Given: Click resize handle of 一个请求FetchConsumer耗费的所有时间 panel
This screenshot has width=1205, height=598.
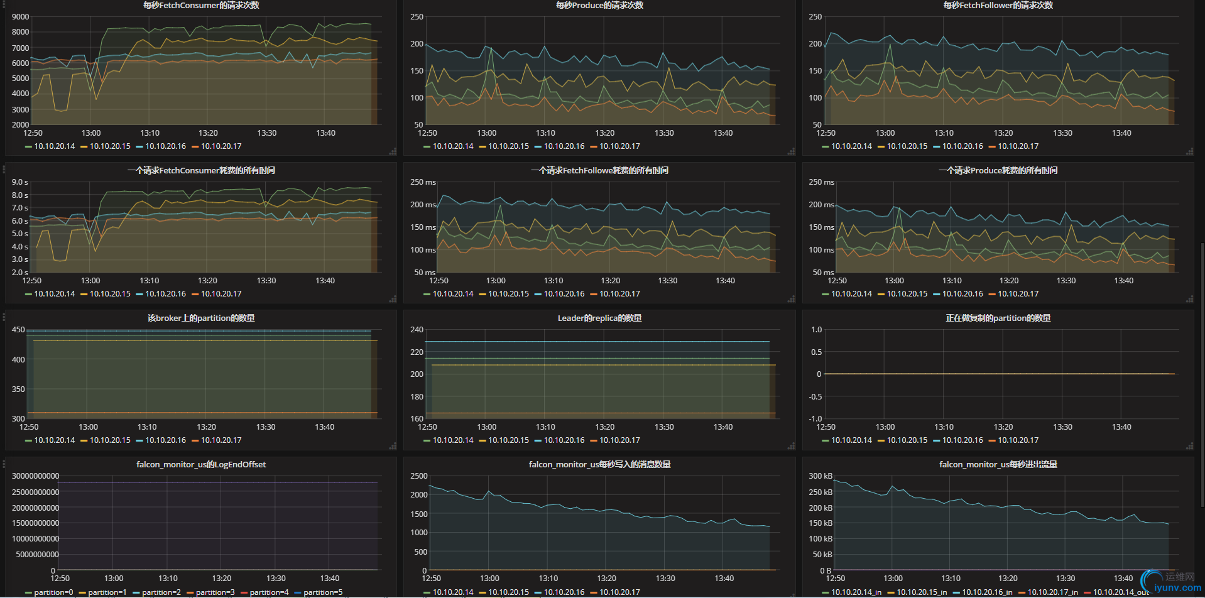Looking at the screenshot, I should coord(393,299).
